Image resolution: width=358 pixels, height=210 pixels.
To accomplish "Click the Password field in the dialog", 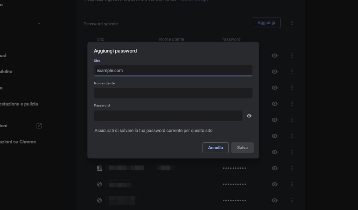I will (x=168, y=116).
